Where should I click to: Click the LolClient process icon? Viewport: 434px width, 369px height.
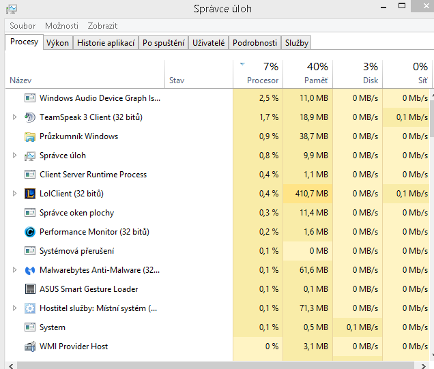[29, 194]
